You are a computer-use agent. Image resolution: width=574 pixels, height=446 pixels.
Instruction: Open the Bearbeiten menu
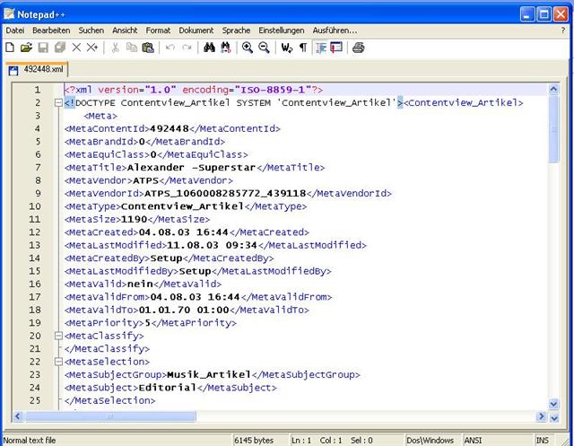51,31
